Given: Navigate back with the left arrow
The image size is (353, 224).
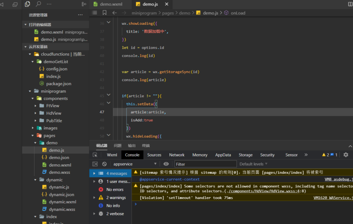Looking at the screenshot, I should pos(114,13).
